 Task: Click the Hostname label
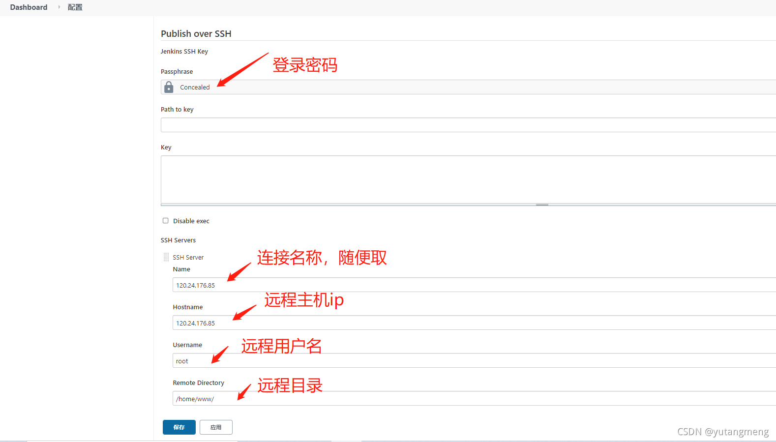tap(187, 307)
